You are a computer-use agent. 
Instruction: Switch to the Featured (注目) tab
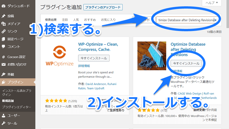[x=65, y=20]
